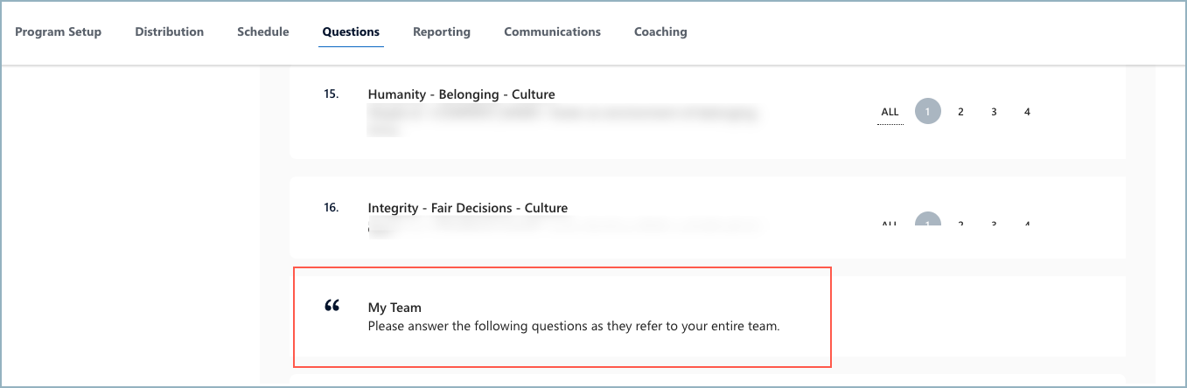Select the My Team section heading

395,308
